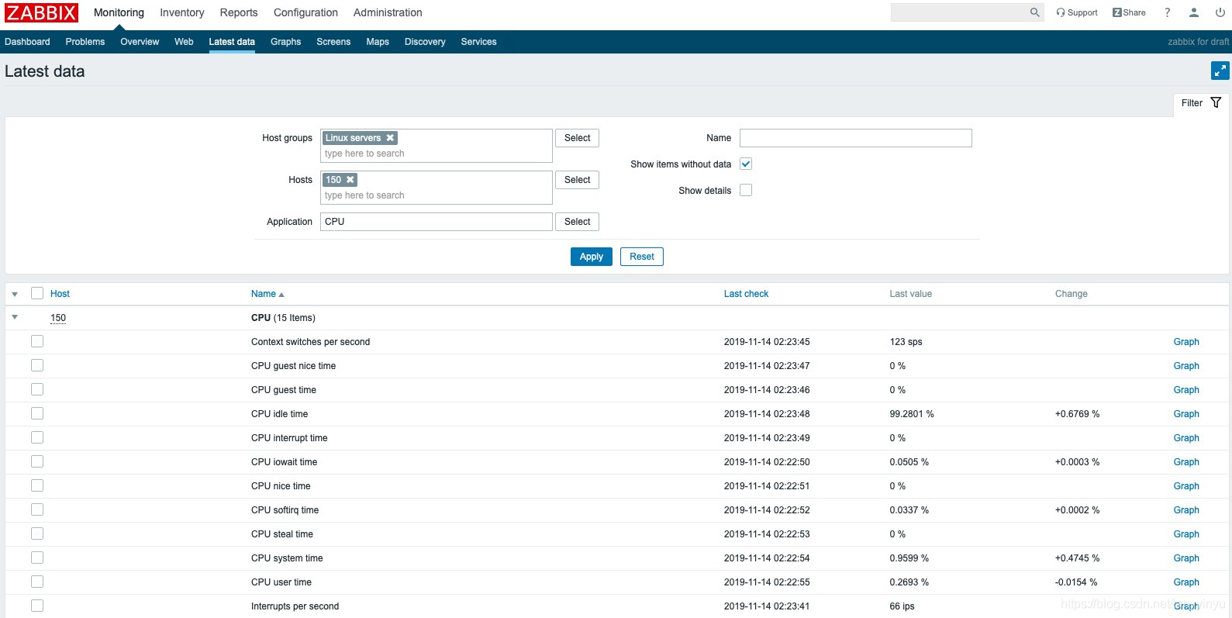Sort by Last check column

point(746,294)
